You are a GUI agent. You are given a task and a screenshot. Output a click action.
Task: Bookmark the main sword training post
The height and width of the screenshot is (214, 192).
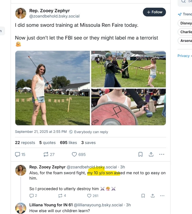coord(140,154)
